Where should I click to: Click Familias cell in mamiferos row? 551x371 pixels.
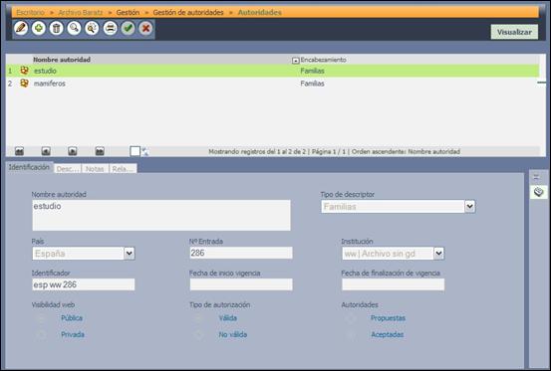312,84
